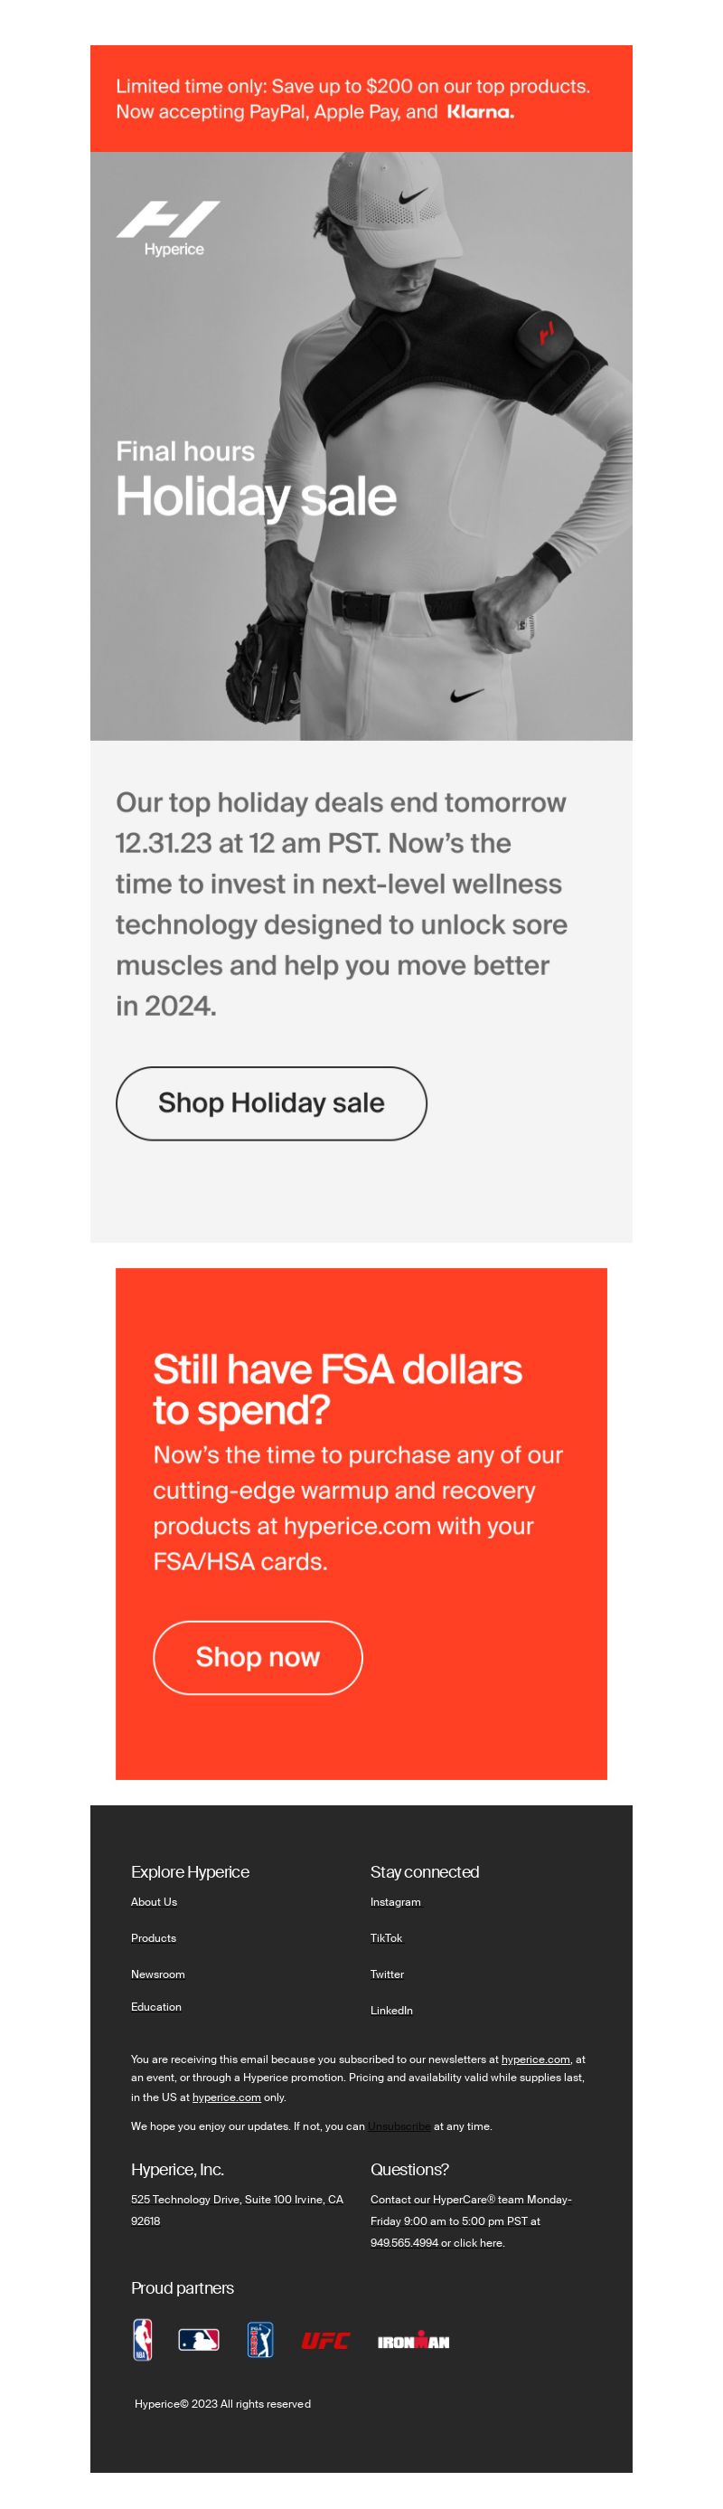Click the PGA Tour partner logo
Screen dimensions: 723x2509
coord(259,2340)
